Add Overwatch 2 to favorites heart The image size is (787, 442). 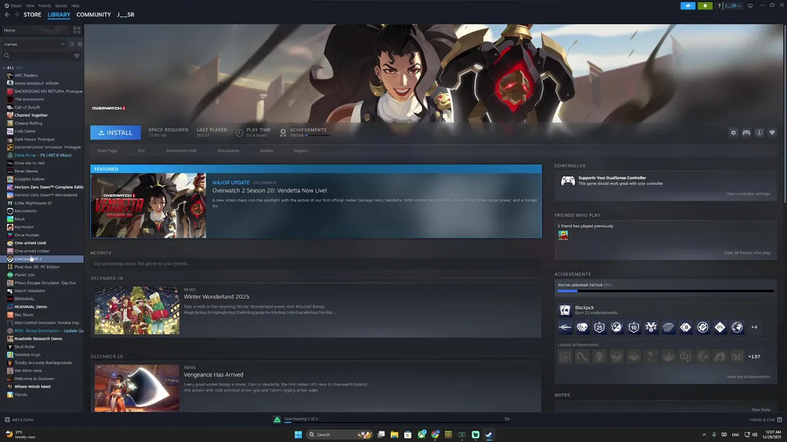(772, 133)
